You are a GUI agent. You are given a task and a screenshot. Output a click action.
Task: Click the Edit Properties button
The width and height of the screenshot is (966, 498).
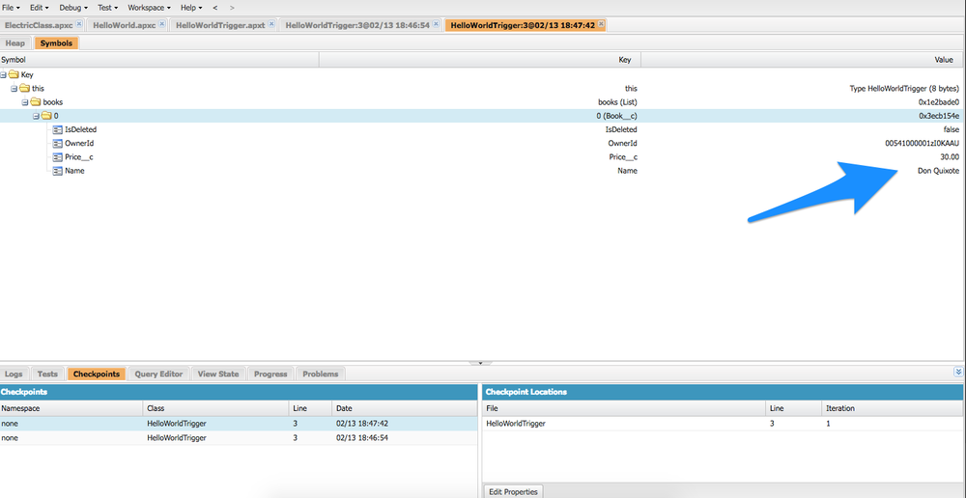[513, 492]
